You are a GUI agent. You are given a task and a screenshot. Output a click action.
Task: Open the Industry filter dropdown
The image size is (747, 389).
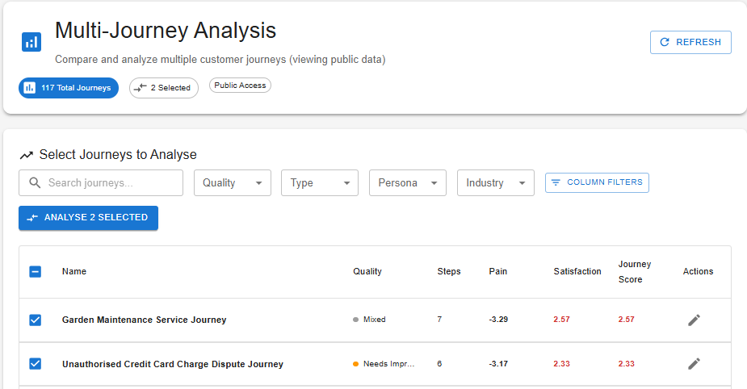click(x=495, y=183)
